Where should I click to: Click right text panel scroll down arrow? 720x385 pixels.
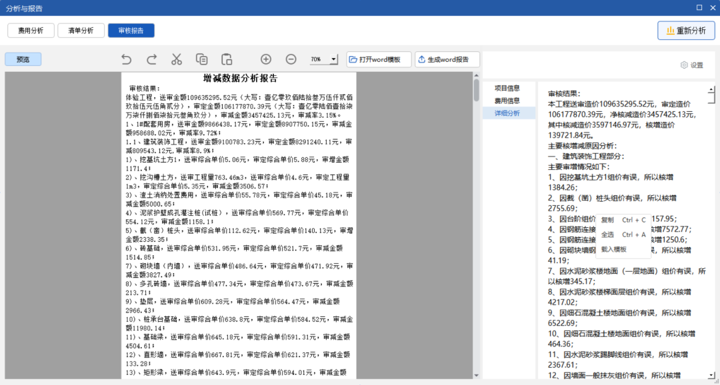(x=711, y=375)
